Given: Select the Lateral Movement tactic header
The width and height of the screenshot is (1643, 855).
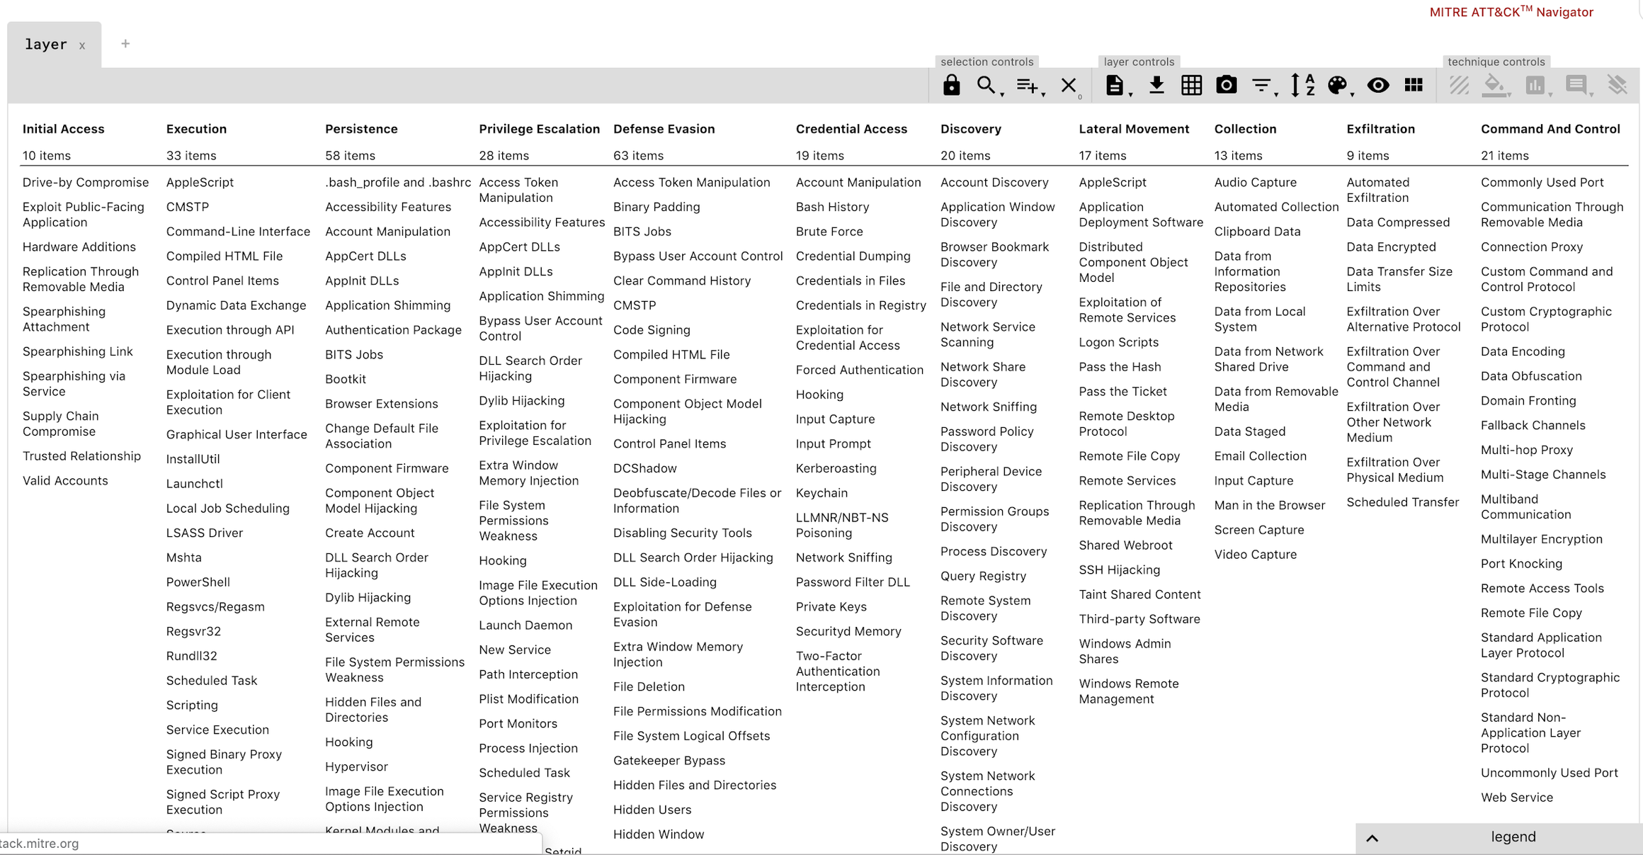Looking at the screenshot, I should click(x=1134, y=129).
